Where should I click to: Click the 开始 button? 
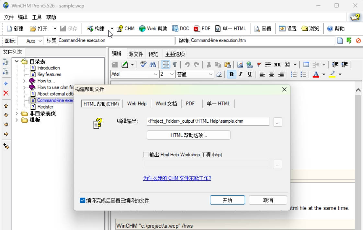pos(227,200)
